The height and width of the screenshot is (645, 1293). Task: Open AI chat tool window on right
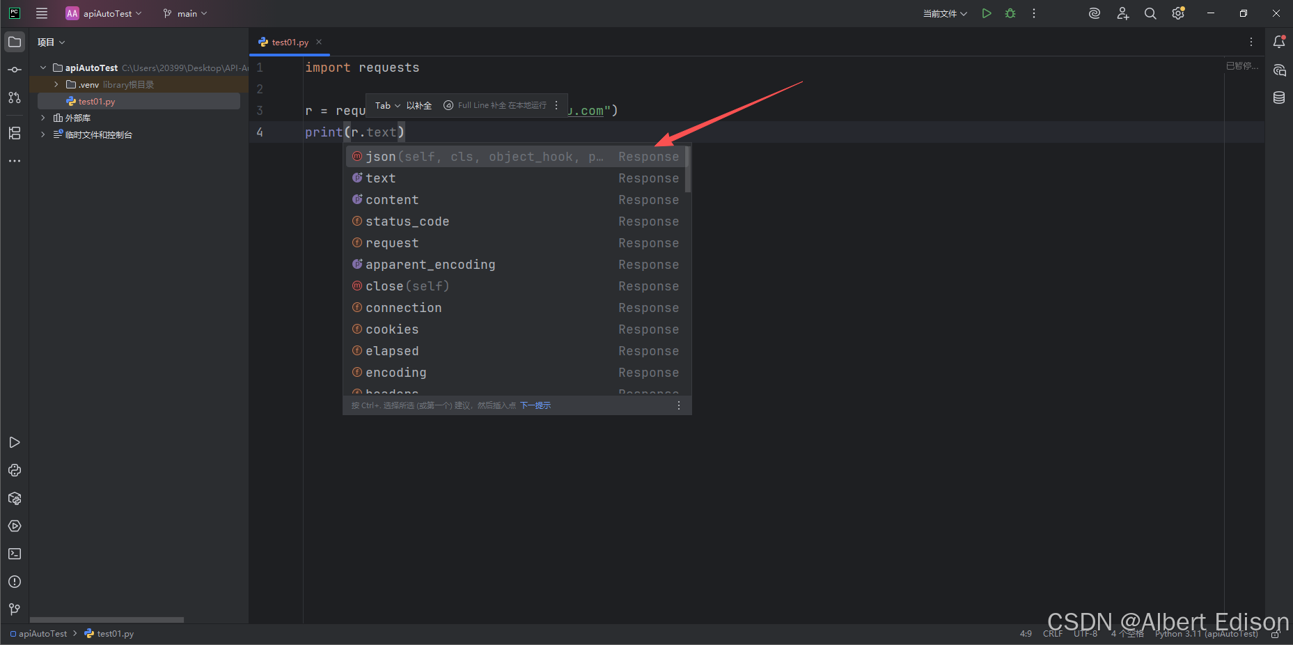click(1279, 70)
